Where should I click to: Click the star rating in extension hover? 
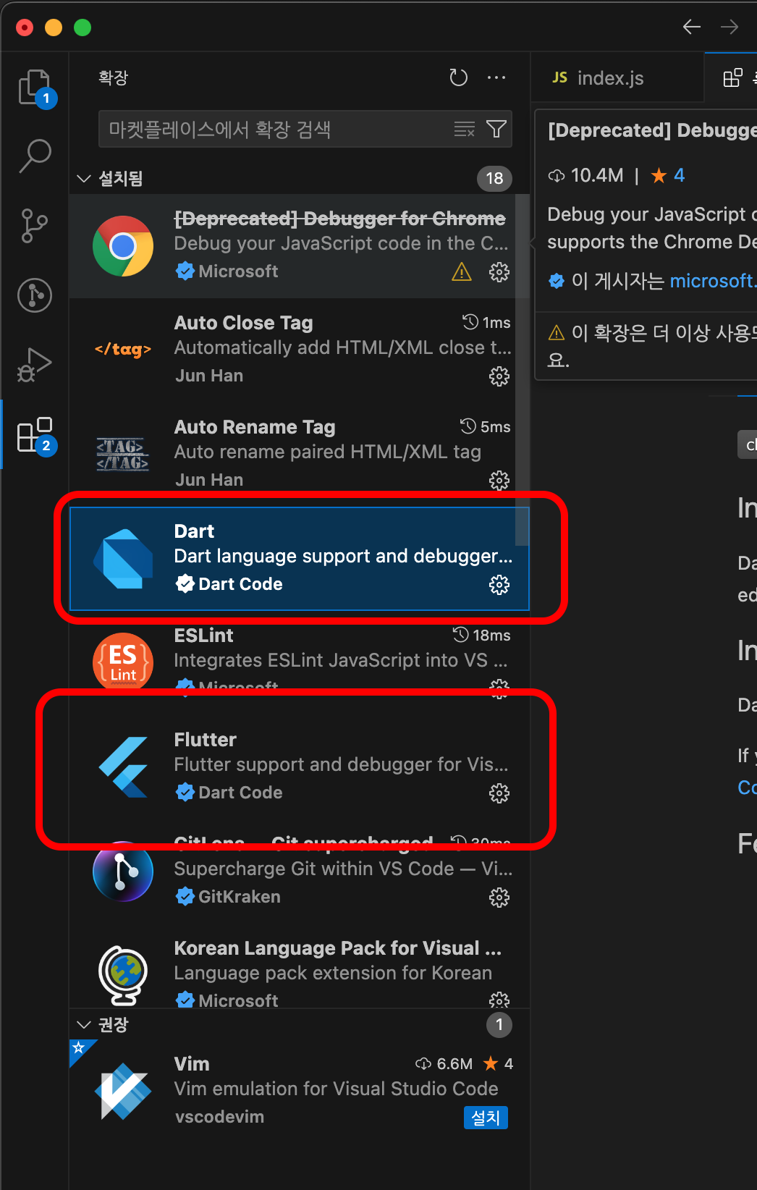point(667,175)
